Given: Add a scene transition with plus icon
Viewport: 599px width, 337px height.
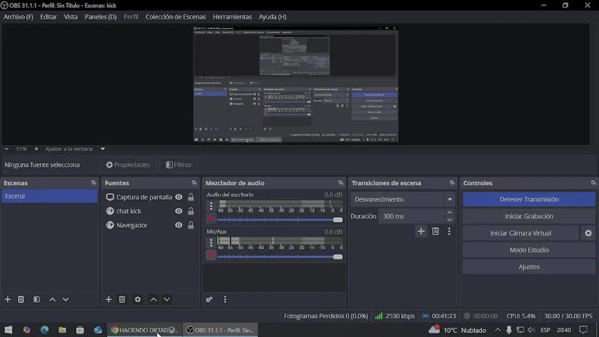Looking at the screenshot, I should pyautogui.click(x=421, y=231).
